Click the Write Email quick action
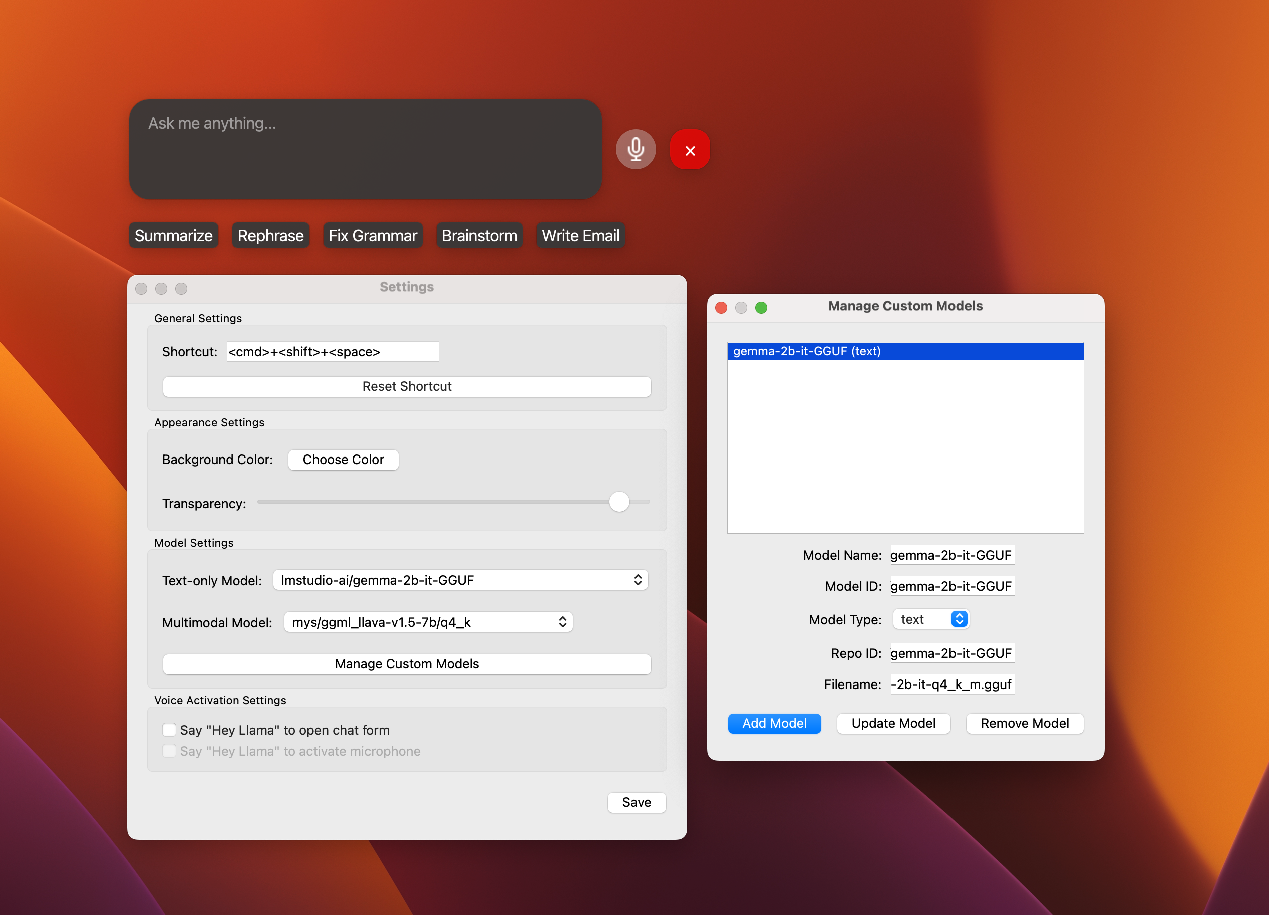 [x=580, y=235]
